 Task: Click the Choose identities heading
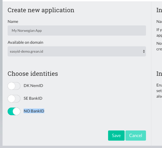[x=33, y=74]
